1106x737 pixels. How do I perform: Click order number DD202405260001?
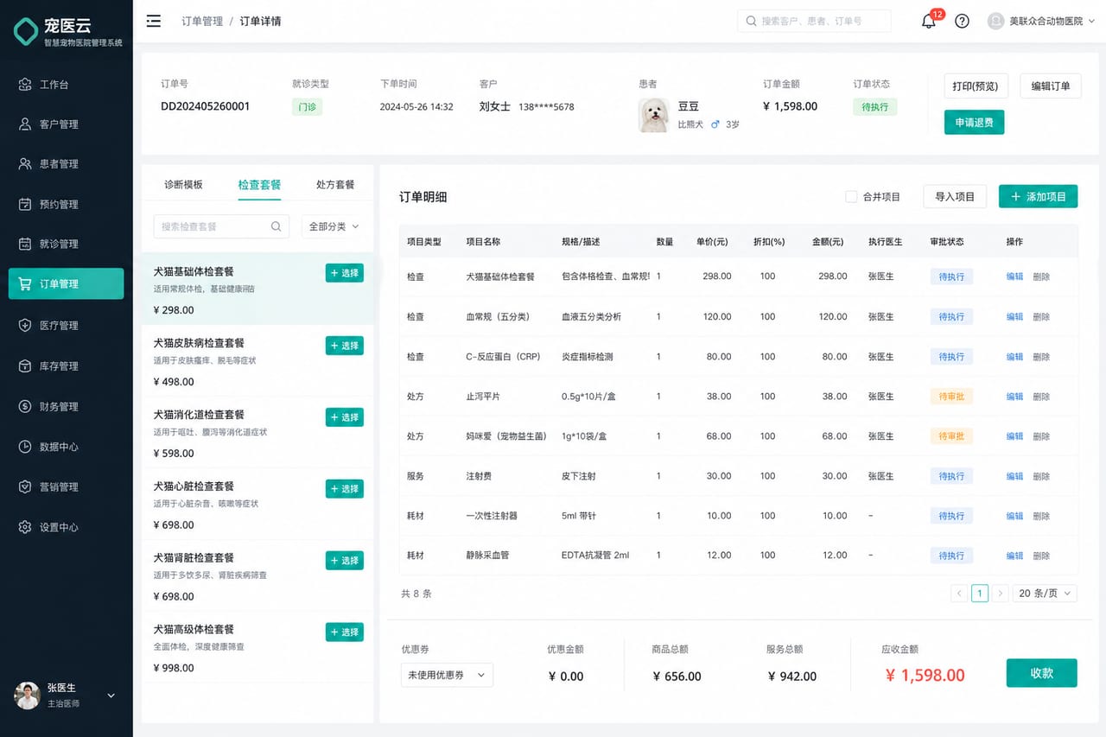coord(206,106)
